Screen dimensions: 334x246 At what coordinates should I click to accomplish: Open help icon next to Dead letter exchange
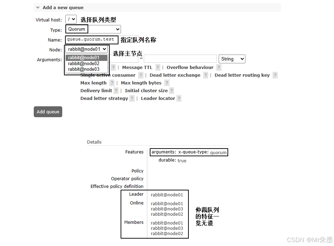click(x=206, y=75)
